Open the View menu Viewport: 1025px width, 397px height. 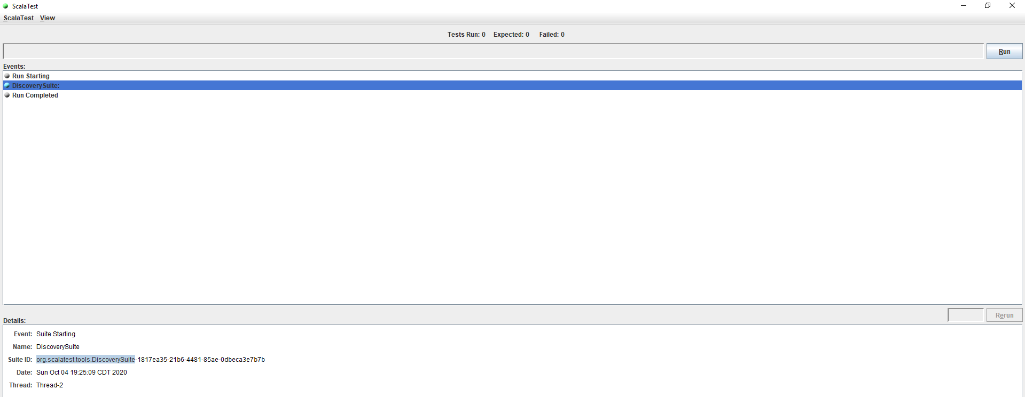pyautogui.click(x=48, y=18)
